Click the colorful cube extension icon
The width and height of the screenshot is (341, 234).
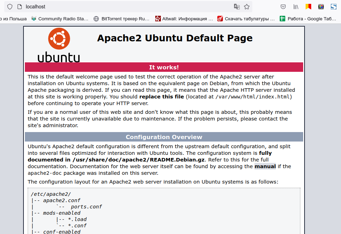point(321,7)
